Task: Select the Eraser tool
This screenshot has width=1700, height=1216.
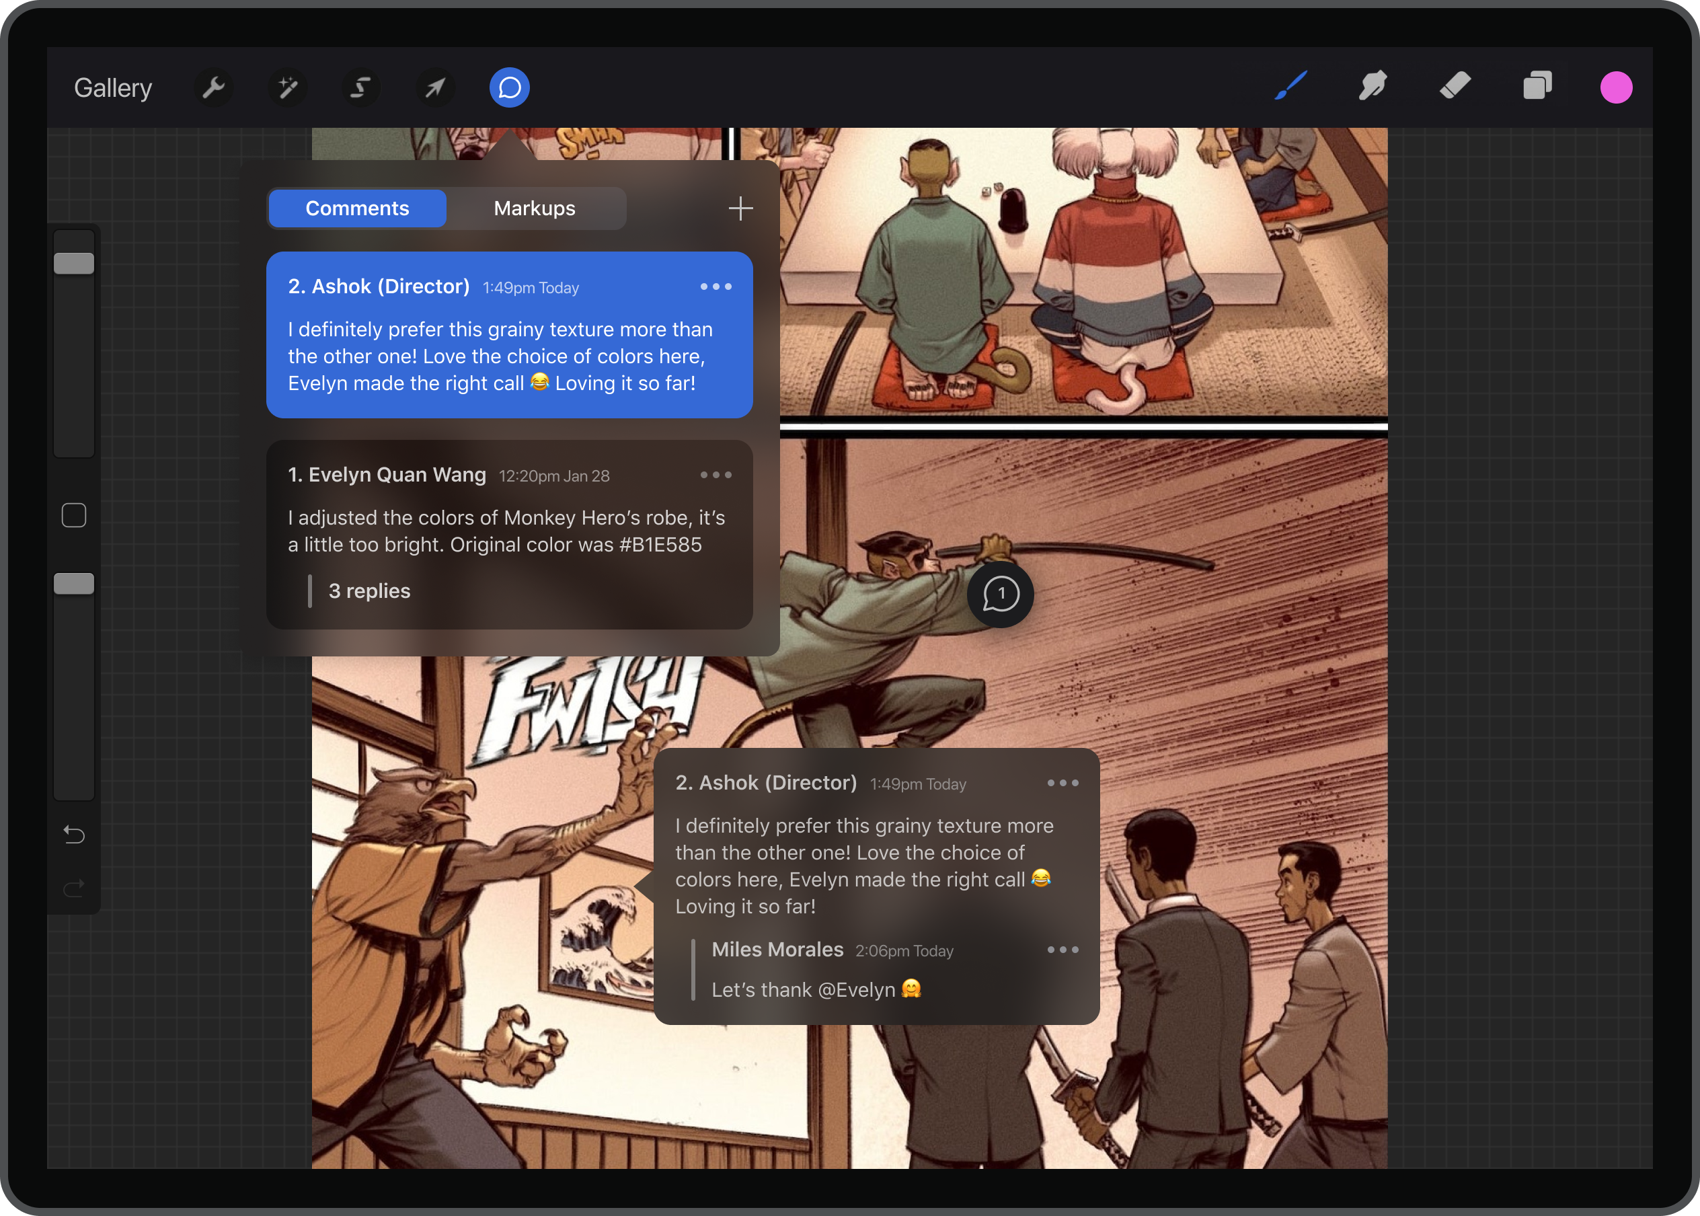Action: (1455, 86)
